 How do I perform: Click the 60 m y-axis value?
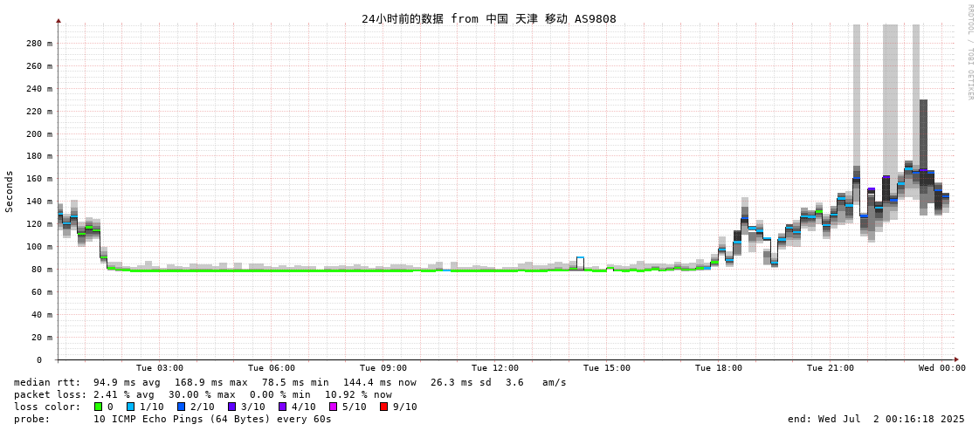tap(42, 292)
